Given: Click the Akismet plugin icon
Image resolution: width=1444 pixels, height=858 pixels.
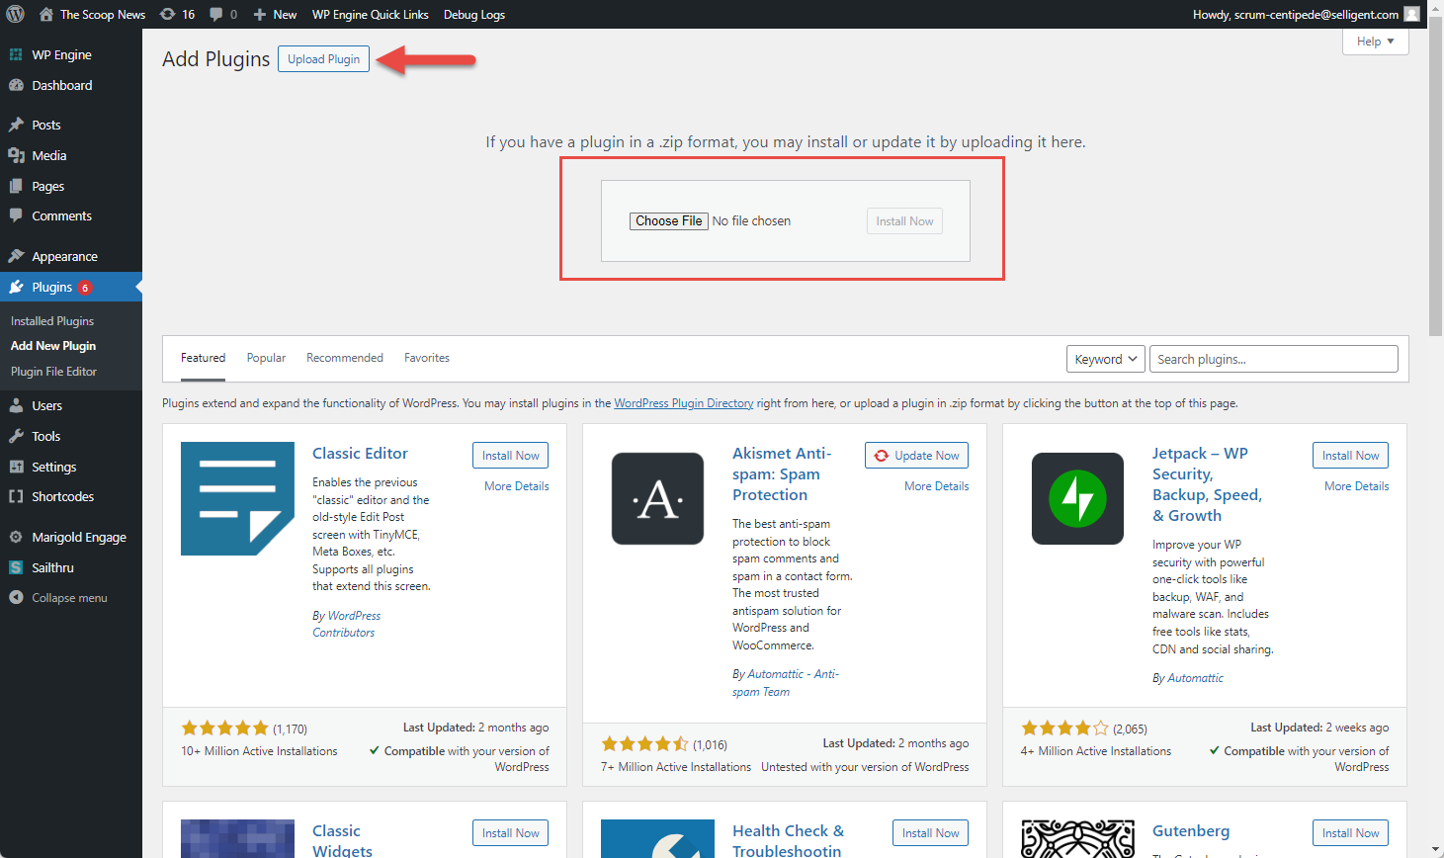Looking at the screenshot, I should tap(657, 498).
